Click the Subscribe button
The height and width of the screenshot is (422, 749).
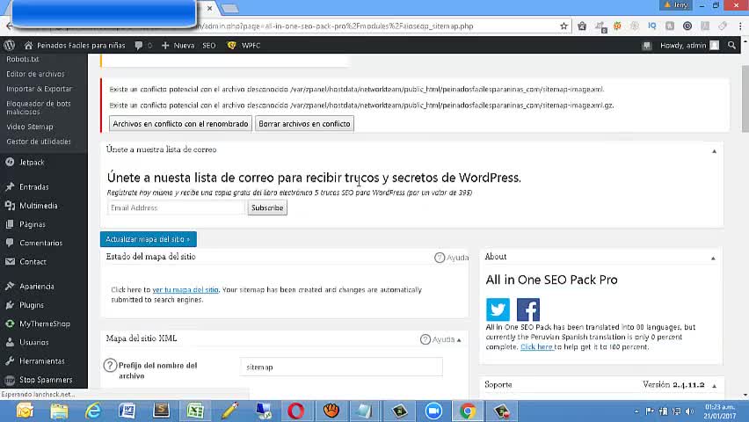click(267, 207)
